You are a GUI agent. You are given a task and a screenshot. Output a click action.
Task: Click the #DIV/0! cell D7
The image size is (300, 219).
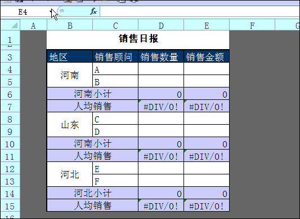click(161, 106)
